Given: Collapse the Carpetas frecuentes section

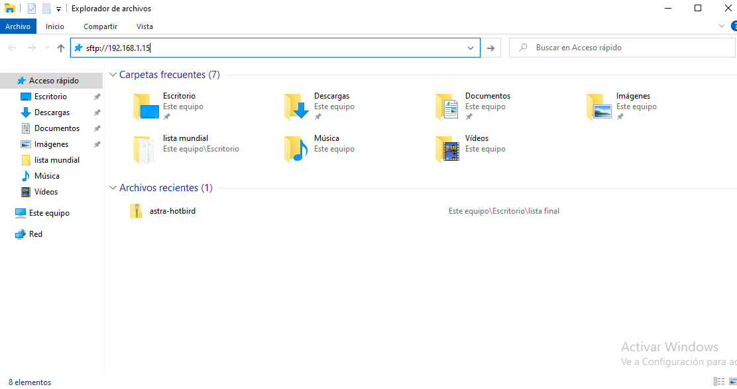Looking at the screenshot, I should click(113, 75).
